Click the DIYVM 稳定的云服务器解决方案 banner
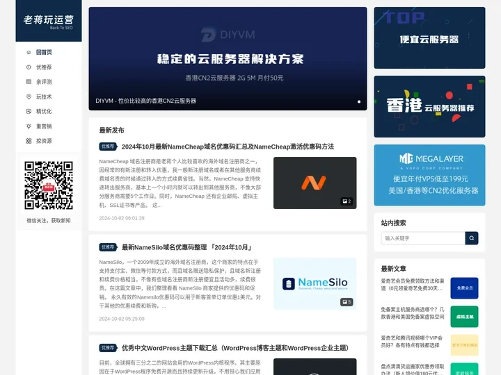The width and height of the screenshot is (501, 375). (x=228, y=58)
